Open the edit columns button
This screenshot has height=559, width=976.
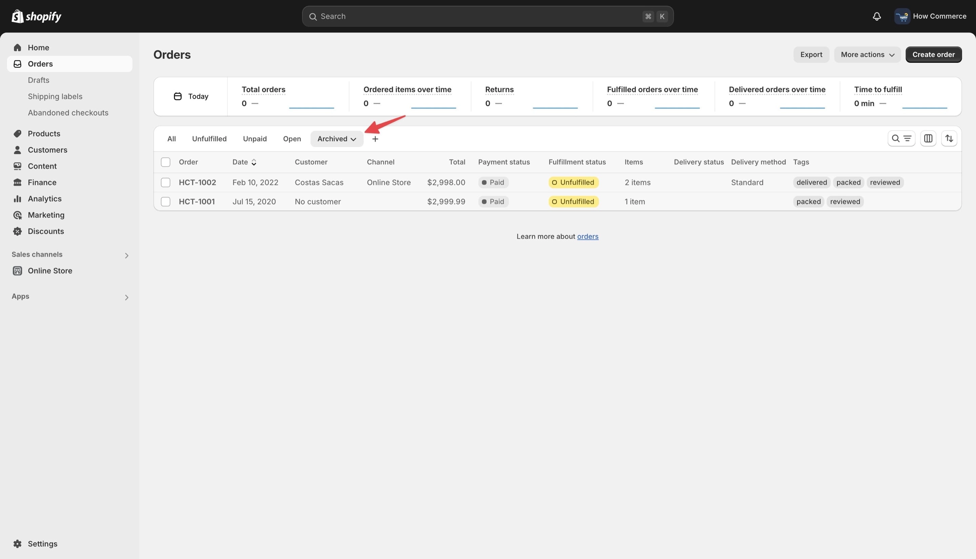coord(928,139)
